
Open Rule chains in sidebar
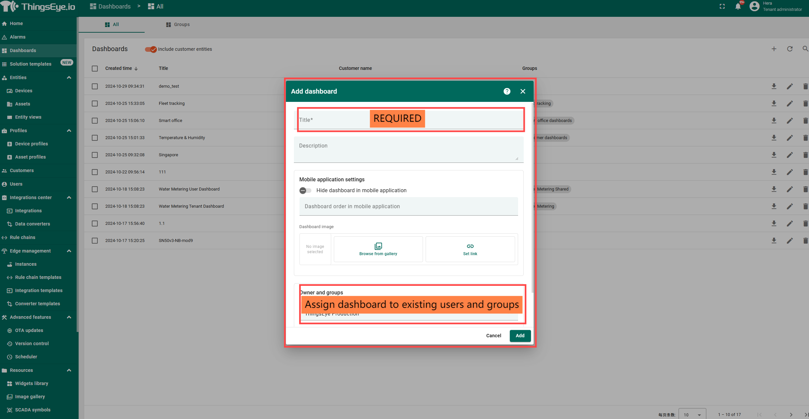[x=22, y=237]
